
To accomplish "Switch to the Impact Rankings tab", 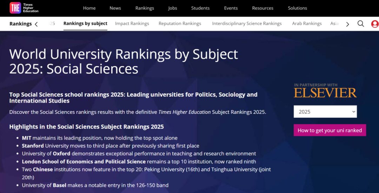I will (x=132, y=23).
